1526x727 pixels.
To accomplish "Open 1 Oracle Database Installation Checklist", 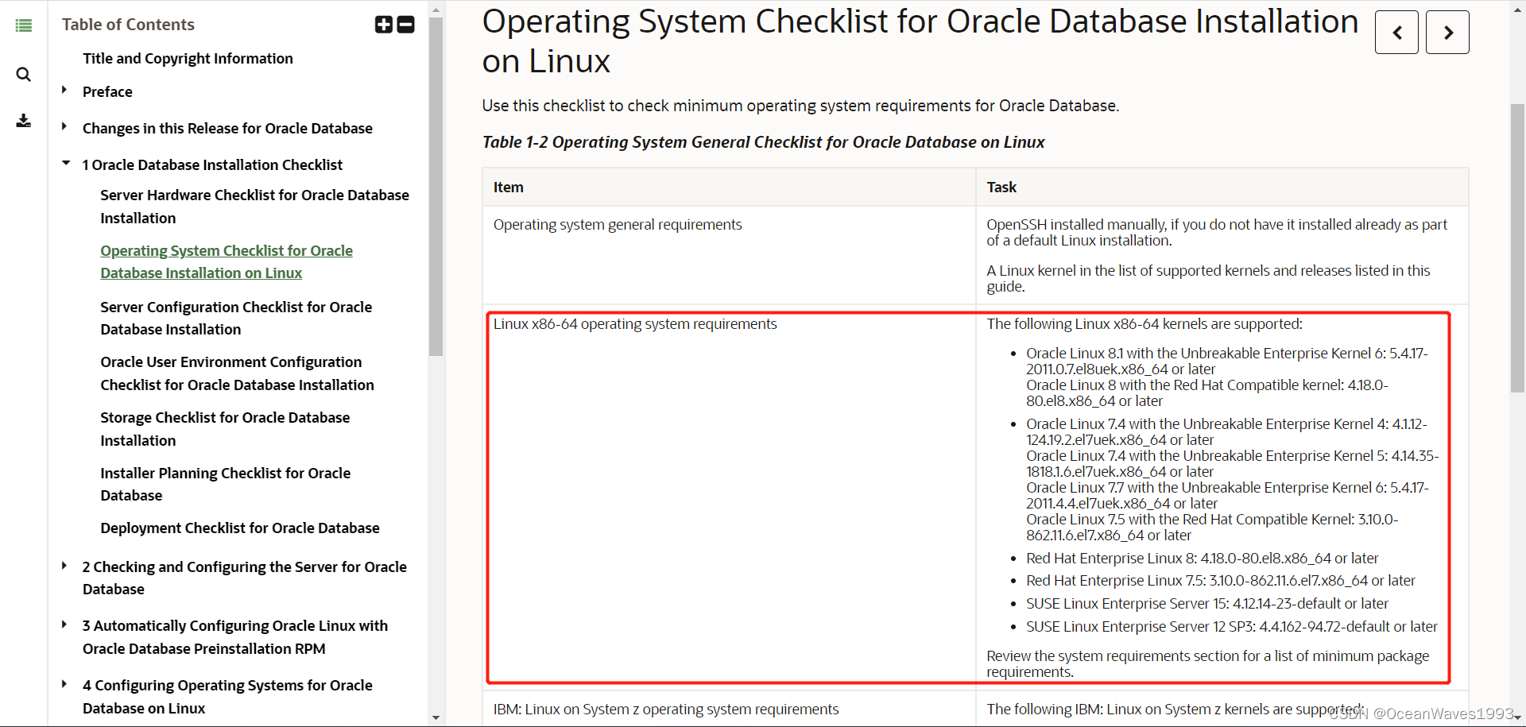I will [212, 164].
